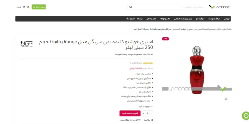Click the red perfume bottle product image
This screenshot has height=124, width=249.
(x=197, y=69)
